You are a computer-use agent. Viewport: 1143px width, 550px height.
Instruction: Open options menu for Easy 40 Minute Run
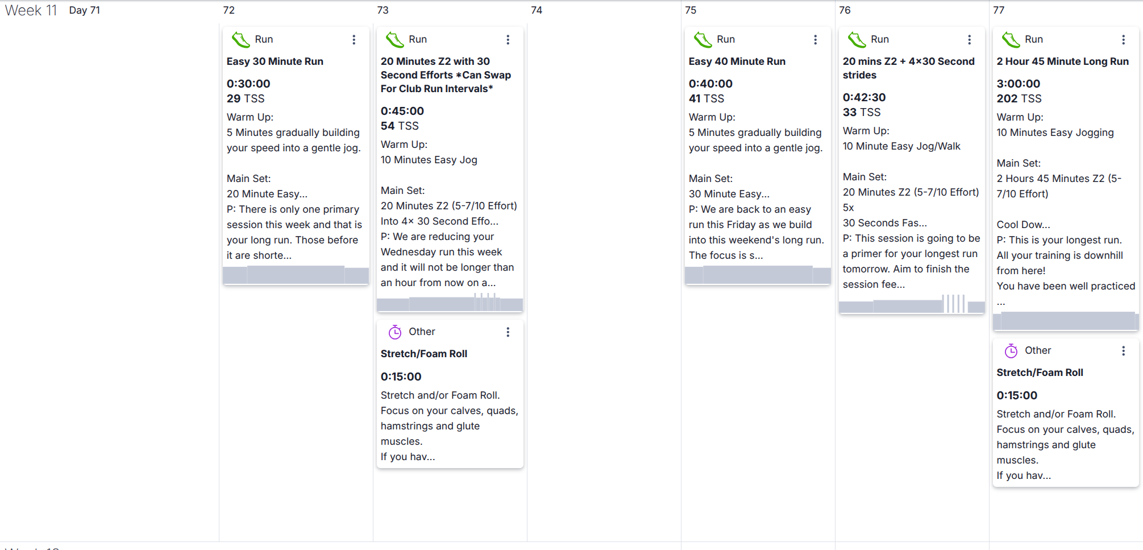816,40
